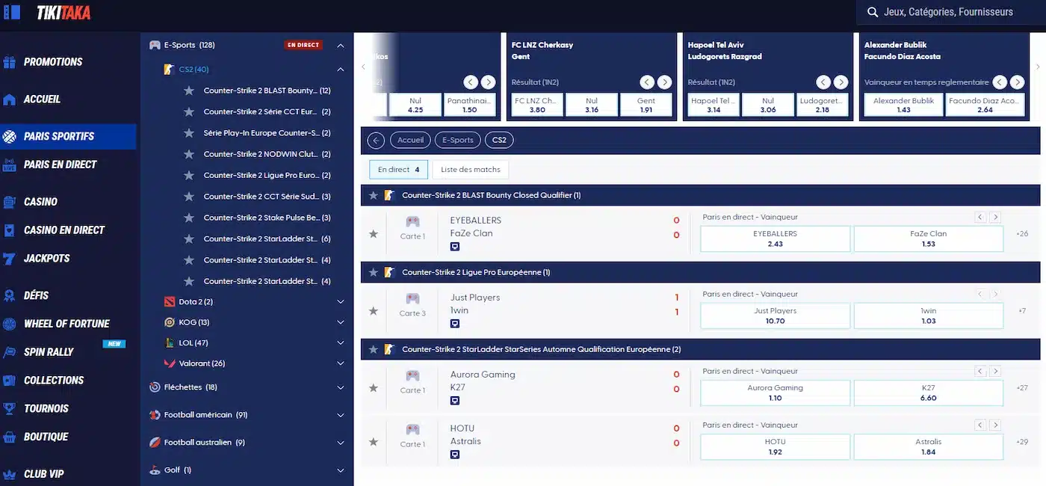
Task: Expand the LOL (47) chevron
Action: pyautogui.click(x=341, y=343)
